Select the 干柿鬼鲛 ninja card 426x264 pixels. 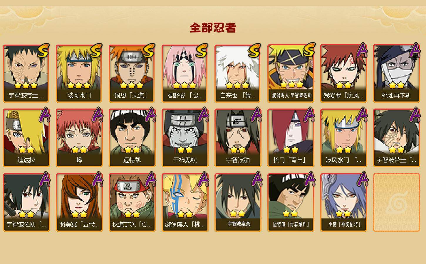185,138
